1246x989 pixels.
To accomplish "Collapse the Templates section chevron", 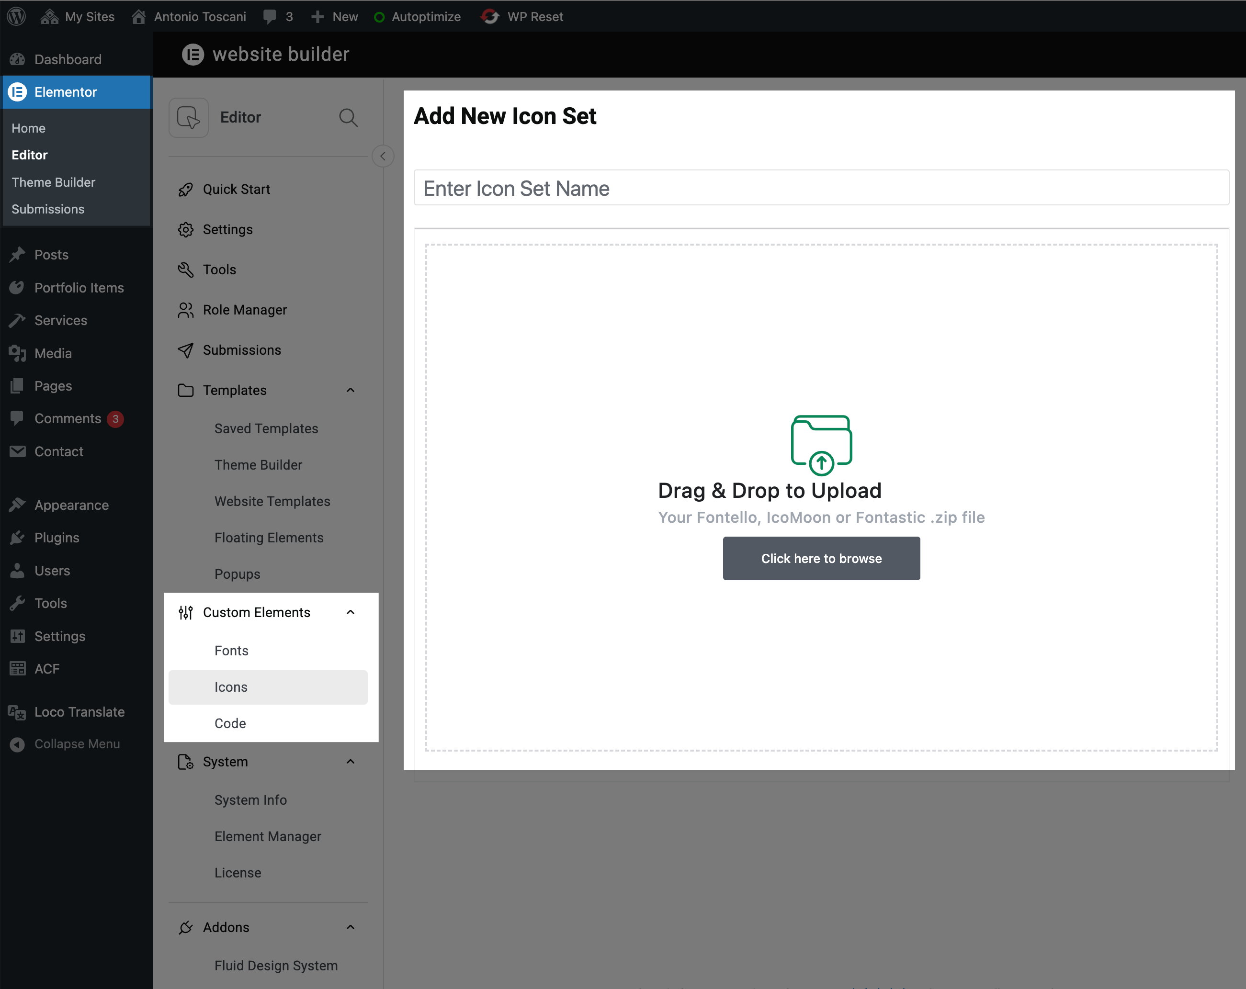I will 350,391.
